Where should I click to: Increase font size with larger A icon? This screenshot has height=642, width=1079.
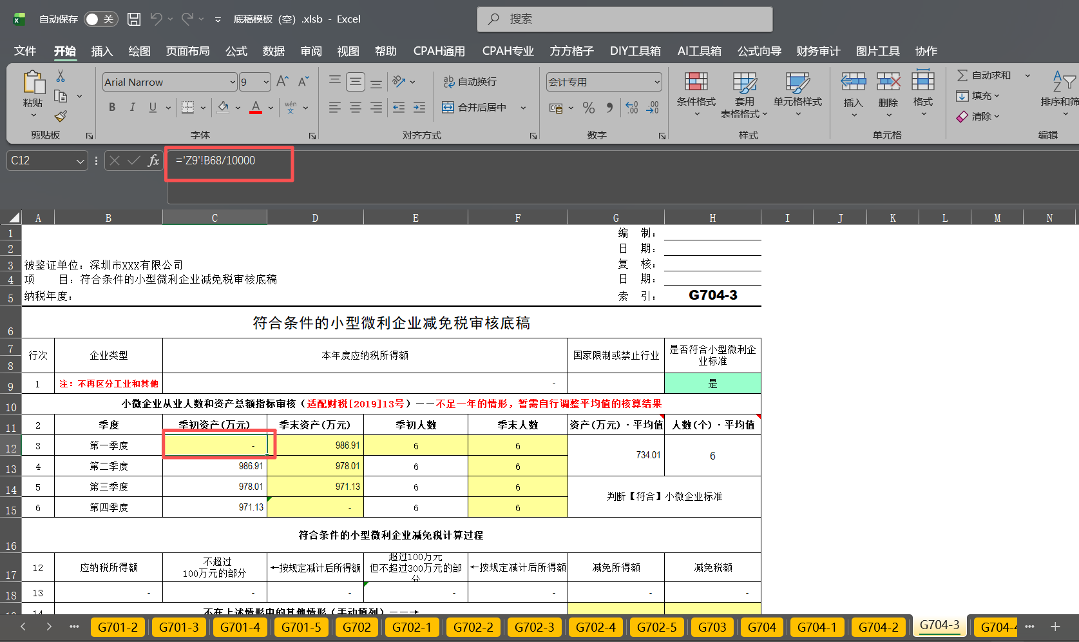pyautogui.click(x=282, y=82)
